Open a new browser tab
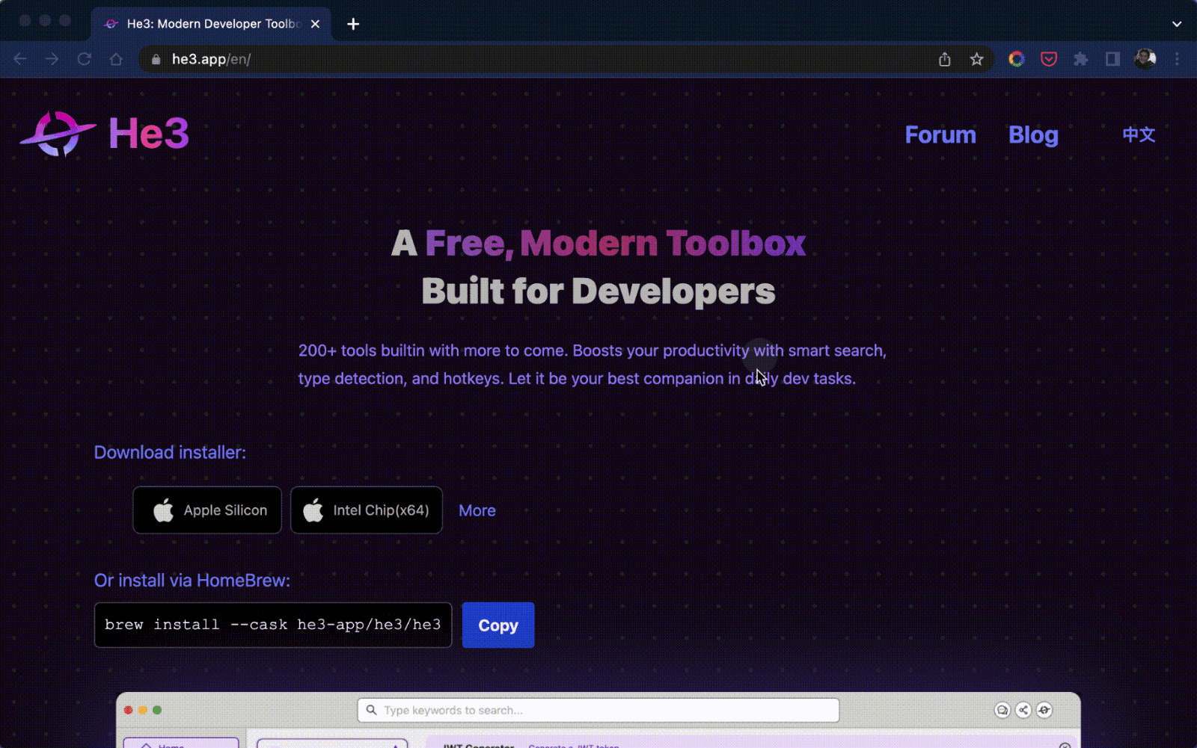 click(353, 24)
